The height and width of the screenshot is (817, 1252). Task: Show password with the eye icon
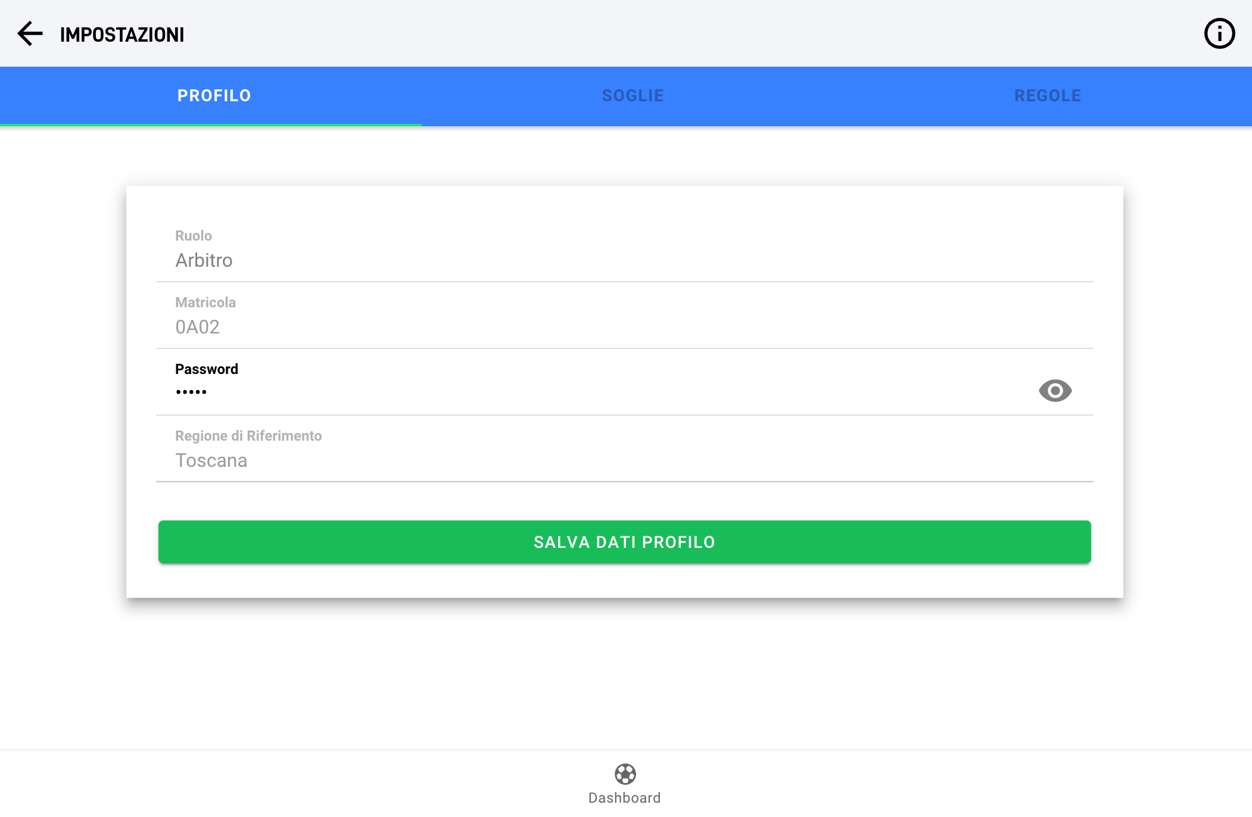click(x=1055, y=391)
